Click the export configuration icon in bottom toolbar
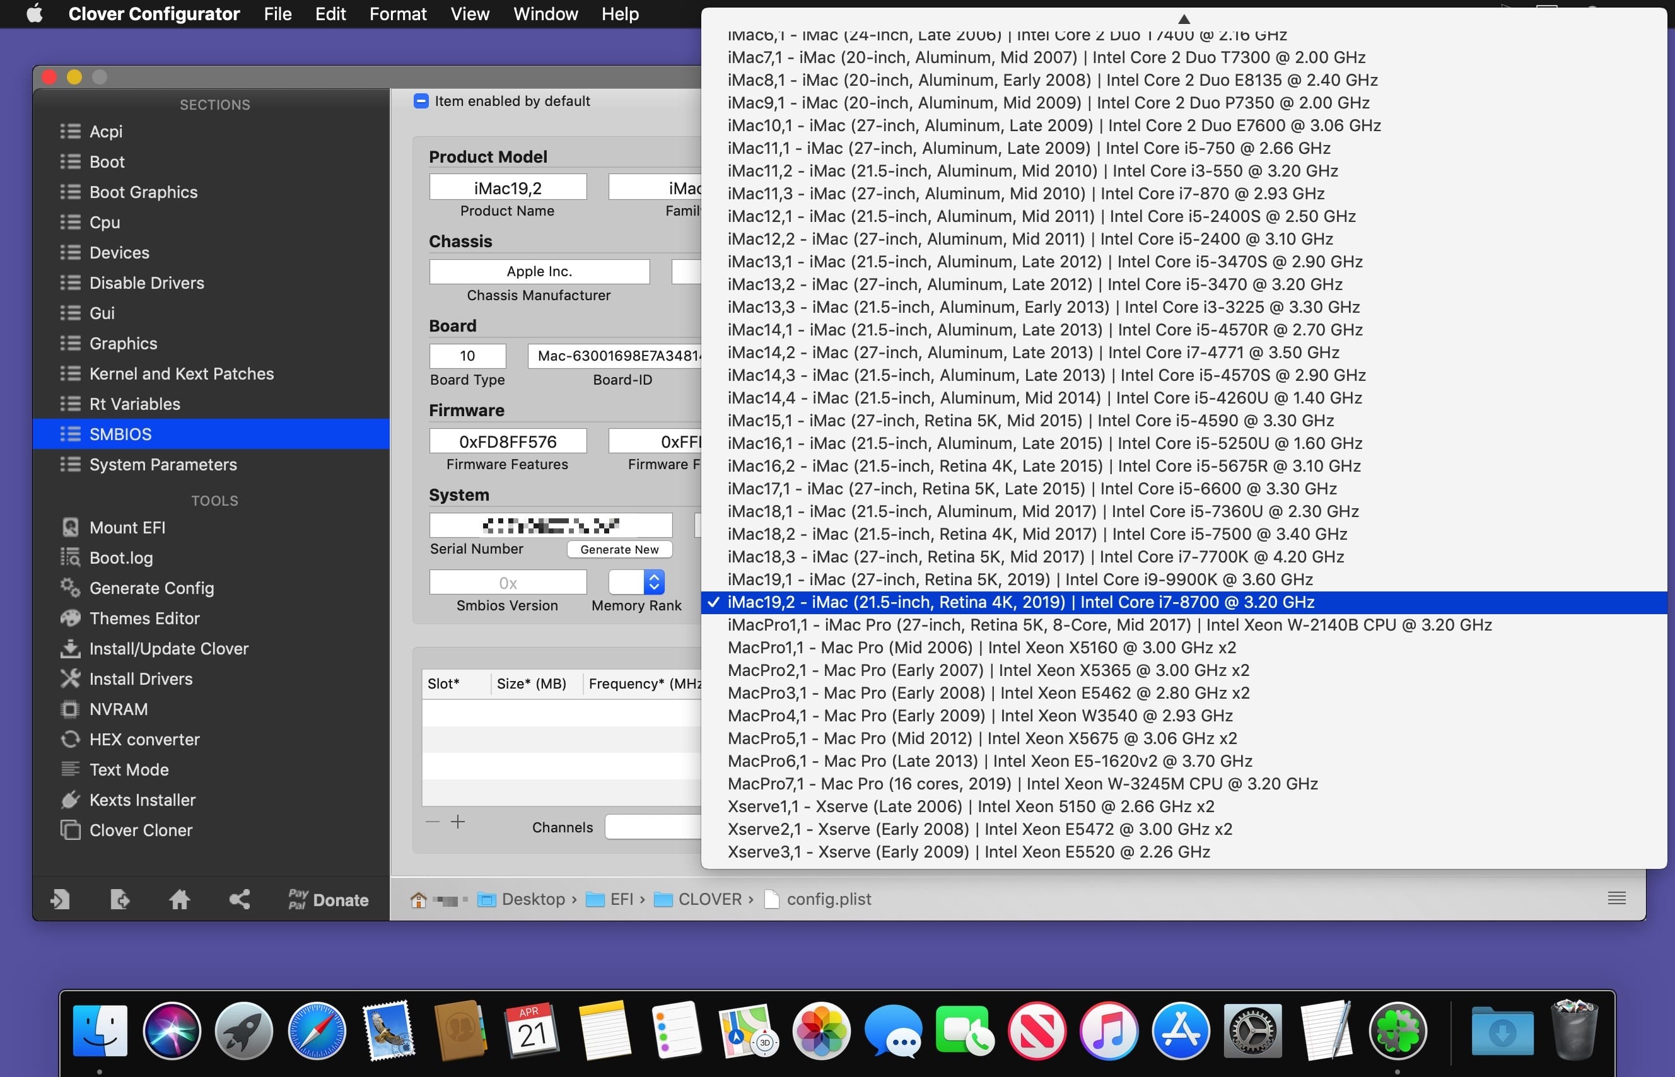 [120, 899]
